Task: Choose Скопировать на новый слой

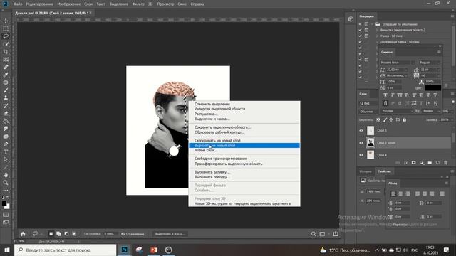Action: tap(244, 141)
